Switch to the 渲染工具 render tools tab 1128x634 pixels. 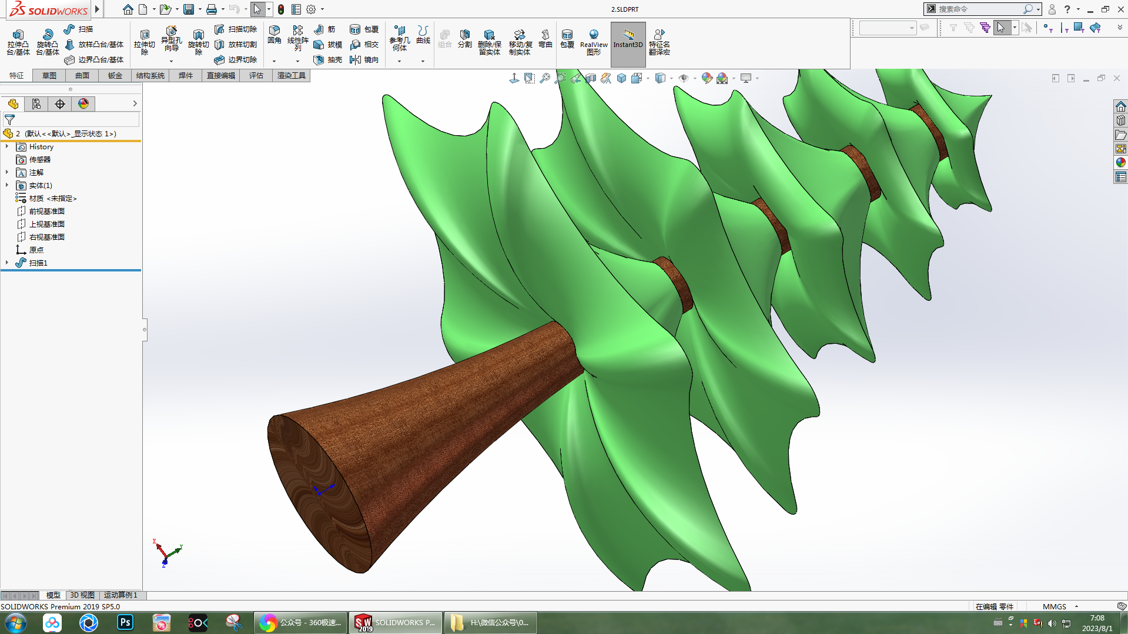coord(292,75)
